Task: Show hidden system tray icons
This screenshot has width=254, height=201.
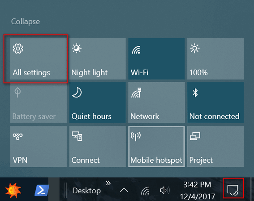Action: tap(124, 190)
